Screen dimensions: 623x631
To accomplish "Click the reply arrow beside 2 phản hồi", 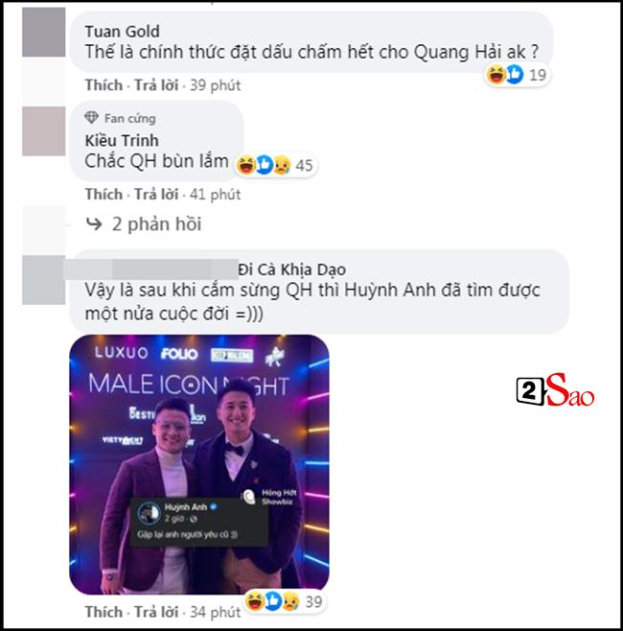I will (94, 223).
